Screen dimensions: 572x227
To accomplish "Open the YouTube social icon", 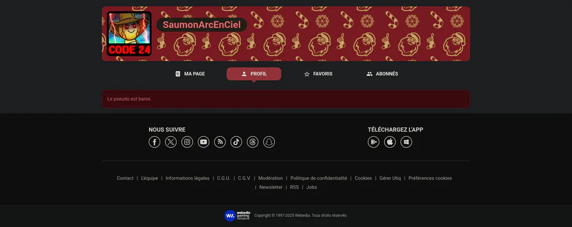I will click(203, 142).
